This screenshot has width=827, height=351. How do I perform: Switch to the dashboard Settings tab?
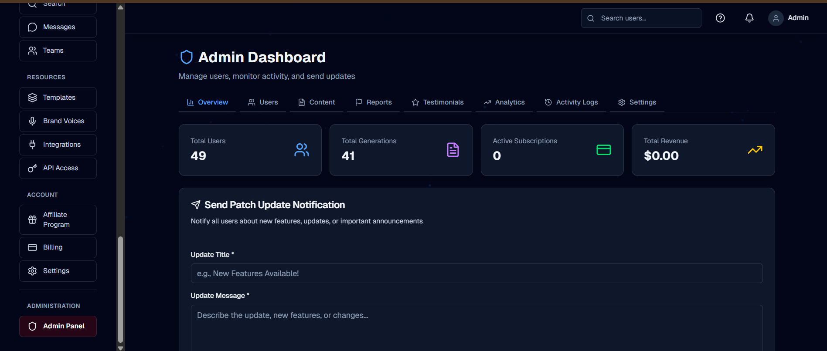[637, 102]
